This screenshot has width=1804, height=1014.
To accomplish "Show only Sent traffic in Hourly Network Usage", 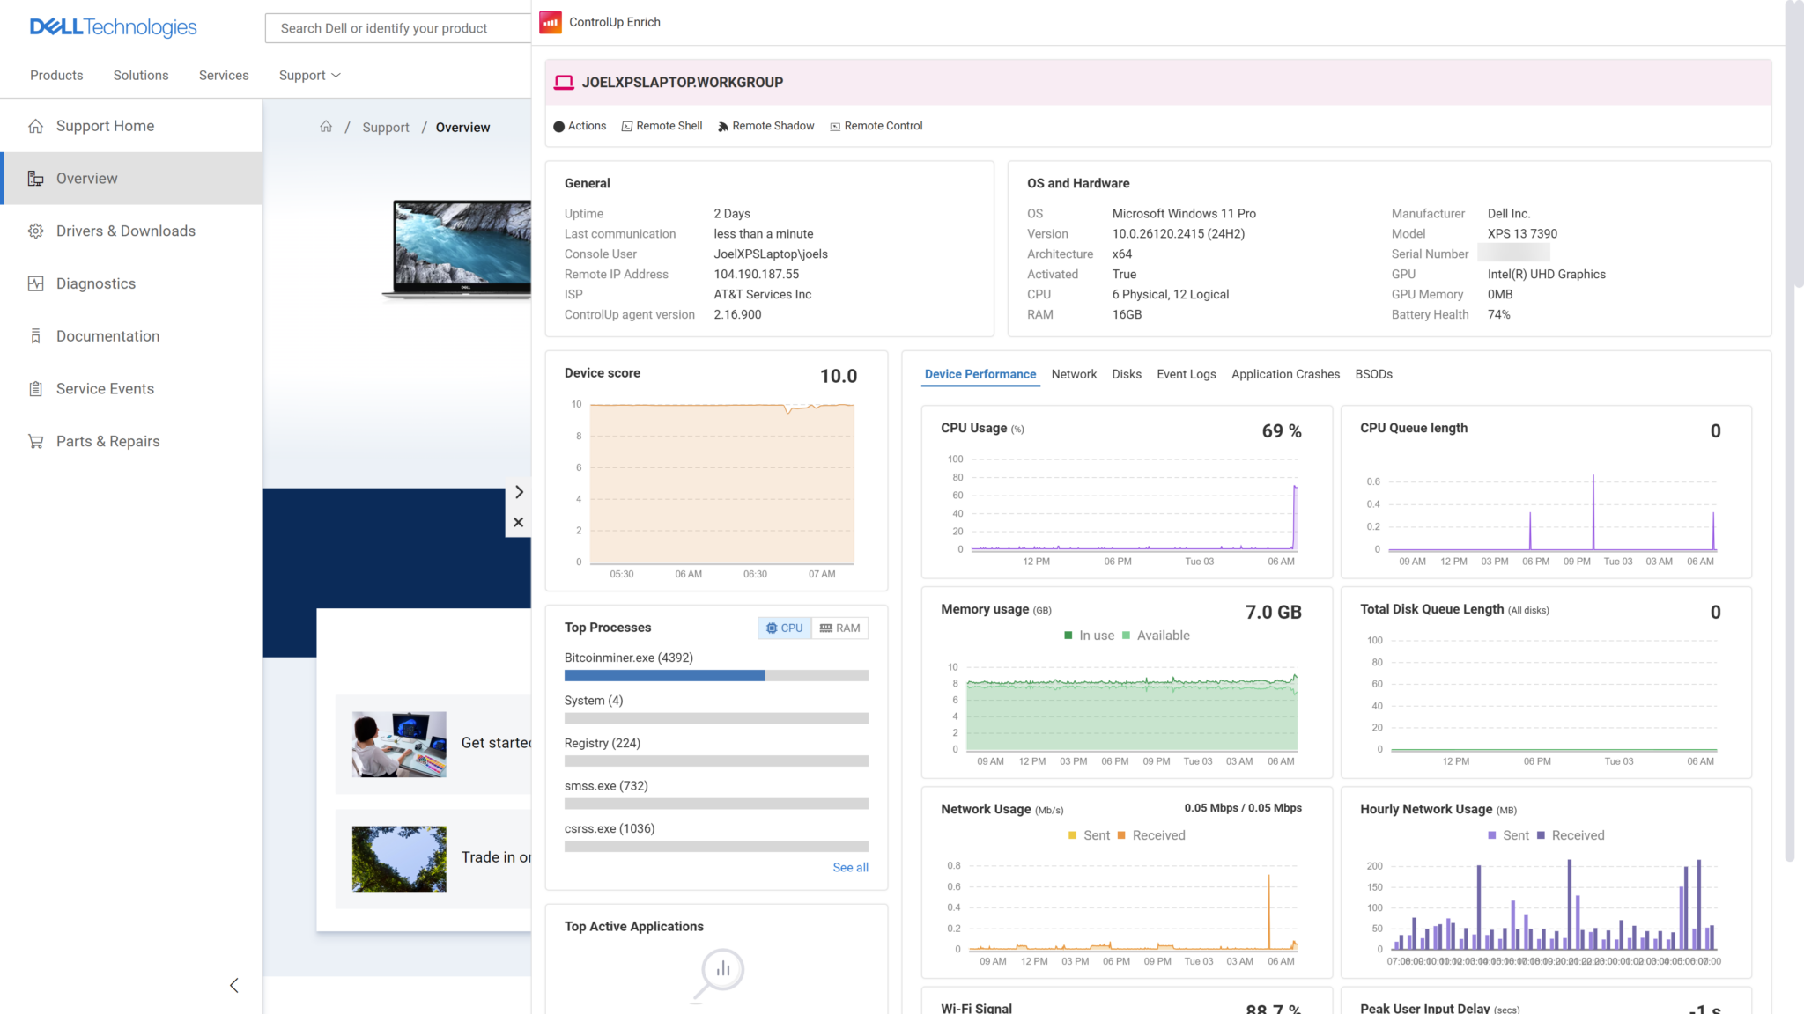I will pyautogui.click(x=1510, y=834).
